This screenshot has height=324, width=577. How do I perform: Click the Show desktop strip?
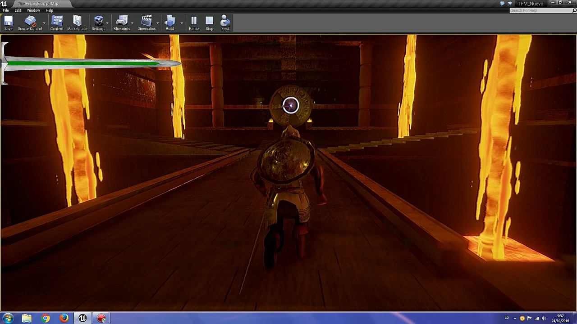click(x=574, y=318)
